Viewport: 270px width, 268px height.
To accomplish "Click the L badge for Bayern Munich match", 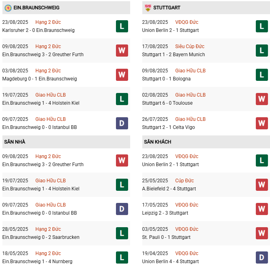I will click(261, 51).
